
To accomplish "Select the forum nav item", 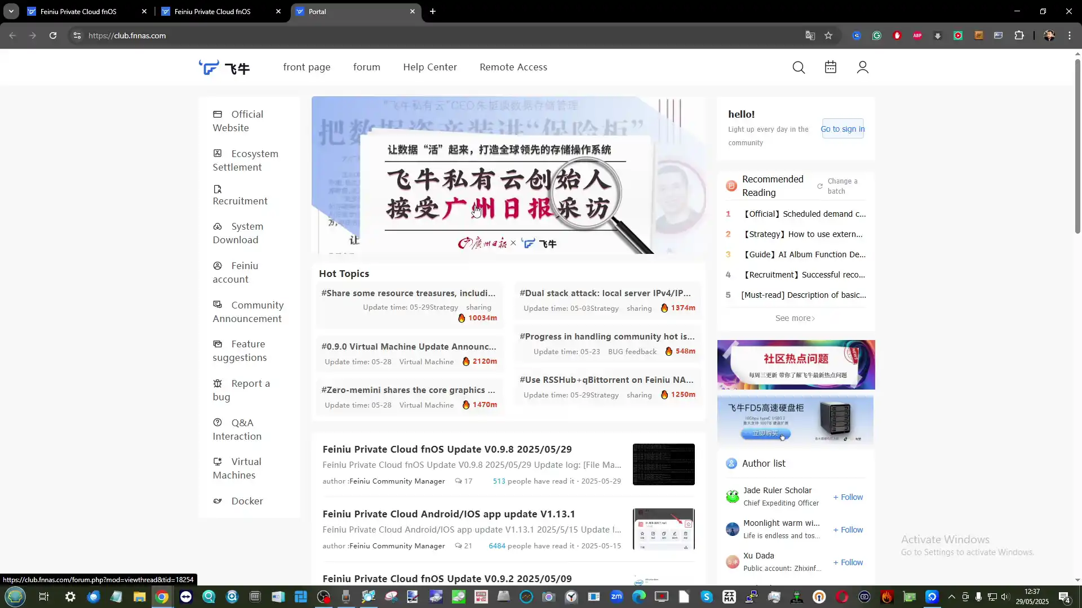I will pos(367,67).
